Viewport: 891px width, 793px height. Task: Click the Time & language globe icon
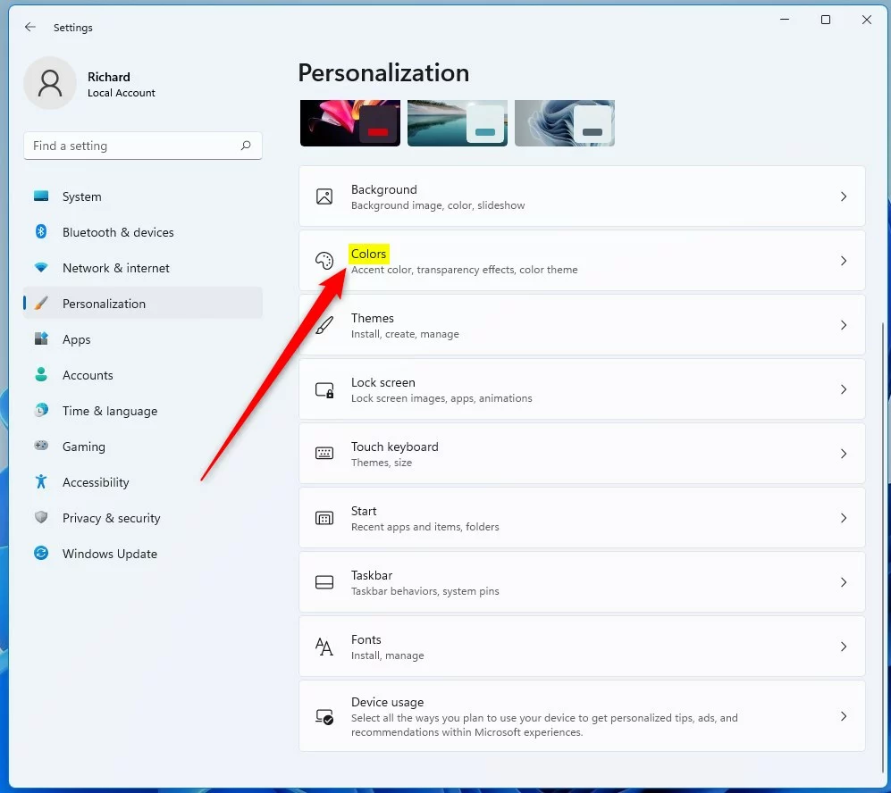[41, 410]
